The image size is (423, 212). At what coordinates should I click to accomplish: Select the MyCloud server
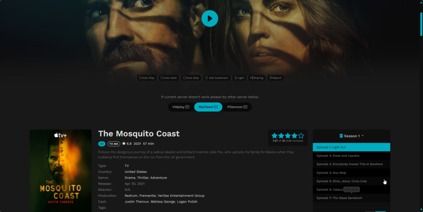208,107
